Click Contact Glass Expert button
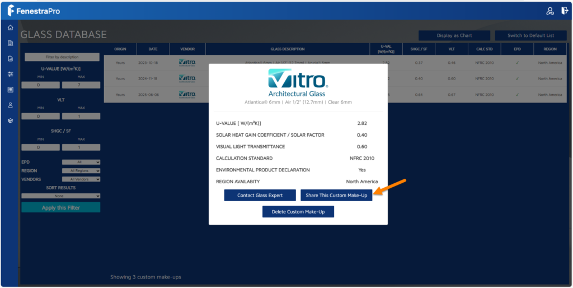 (260, 195)
